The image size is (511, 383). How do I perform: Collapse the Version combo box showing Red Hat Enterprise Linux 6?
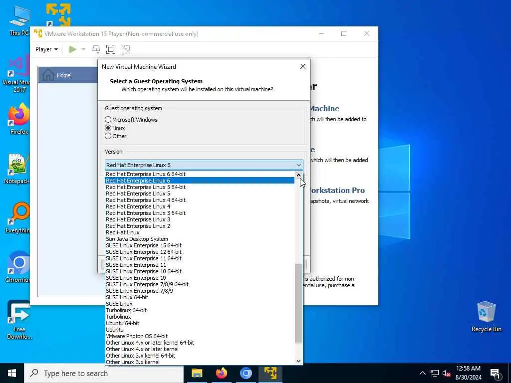(x=204, y=165)
